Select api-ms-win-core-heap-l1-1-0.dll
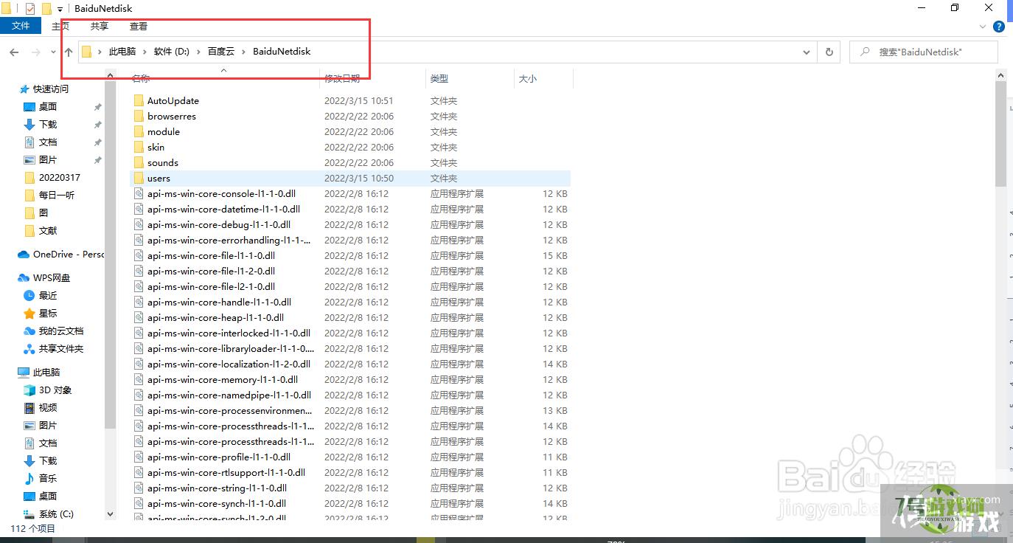Screen dimensions: 1013x543 point(215,318)
